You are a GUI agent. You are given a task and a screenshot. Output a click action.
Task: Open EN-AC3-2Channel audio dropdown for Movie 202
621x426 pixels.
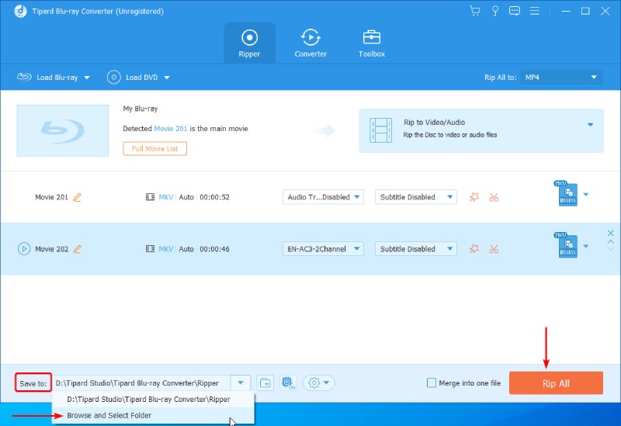323,248
